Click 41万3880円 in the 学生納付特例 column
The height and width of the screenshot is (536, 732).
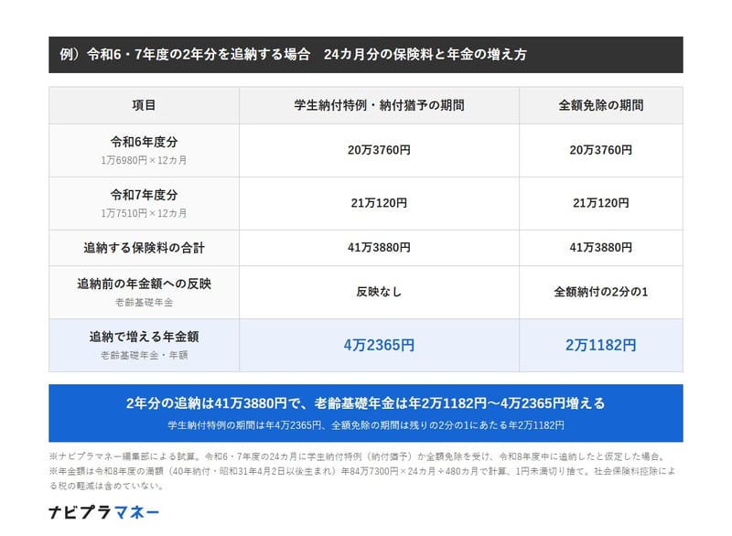click(x=379, y=248)
